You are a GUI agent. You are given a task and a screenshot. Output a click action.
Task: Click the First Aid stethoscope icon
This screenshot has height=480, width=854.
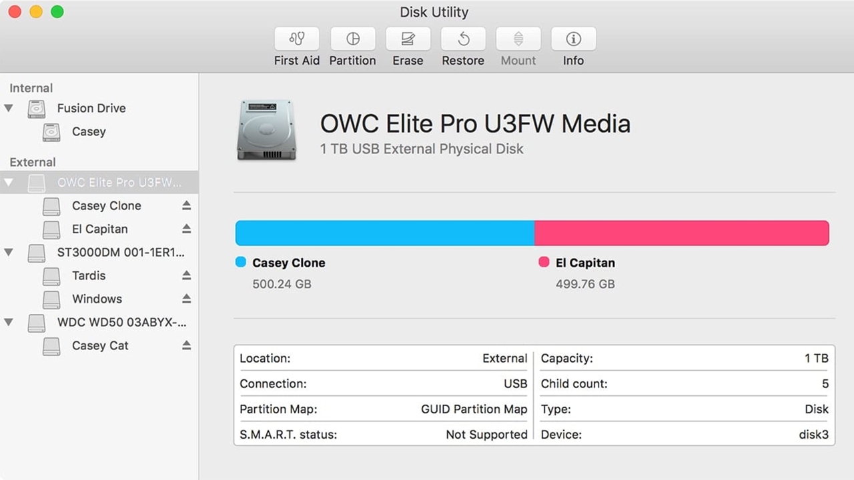click(297, 39)
